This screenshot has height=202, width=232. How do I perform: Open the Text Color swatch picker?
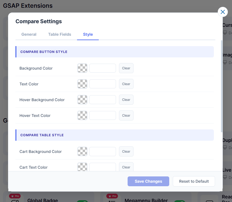[82, 84]
